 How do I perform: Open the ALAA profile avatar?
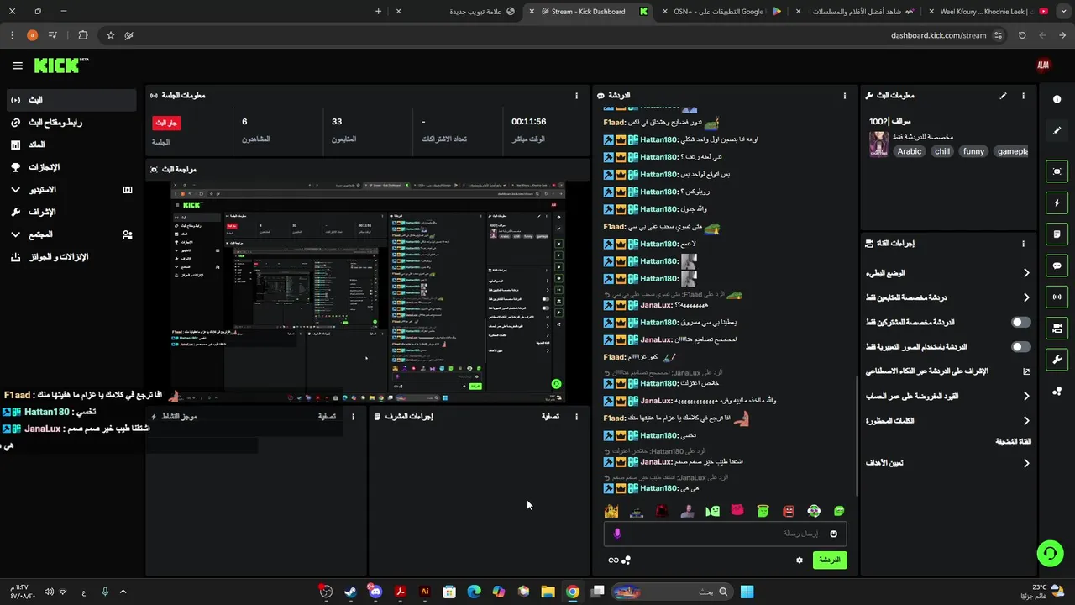pos(1043,66)
